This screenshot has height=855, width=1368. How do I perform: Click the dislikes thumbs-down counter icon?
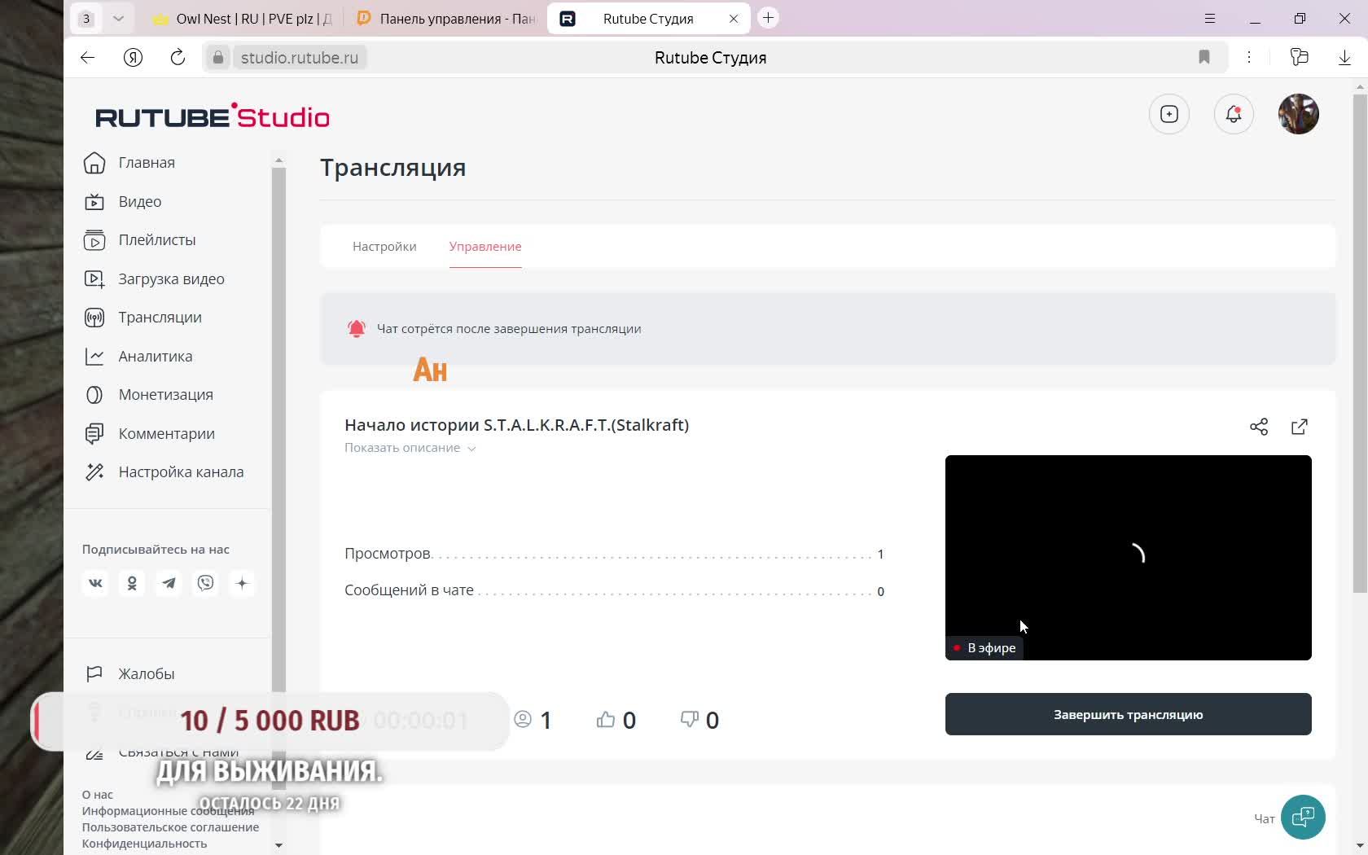689,720
